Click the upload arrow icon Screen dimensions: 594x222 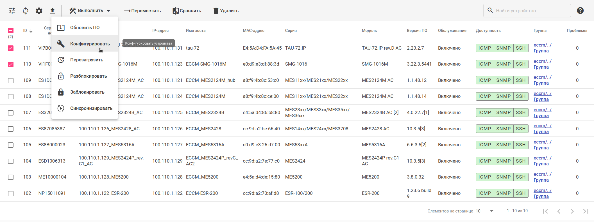(x=53, y=11)
